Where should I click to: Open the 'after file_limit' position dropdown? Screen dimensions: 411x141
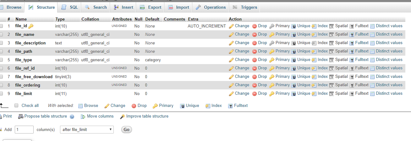click(87, 129)
